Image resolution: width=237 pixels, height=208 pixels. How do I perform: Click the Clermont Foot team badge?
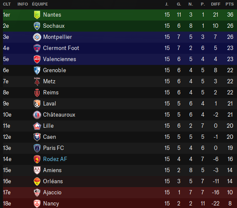coord(37,48)
